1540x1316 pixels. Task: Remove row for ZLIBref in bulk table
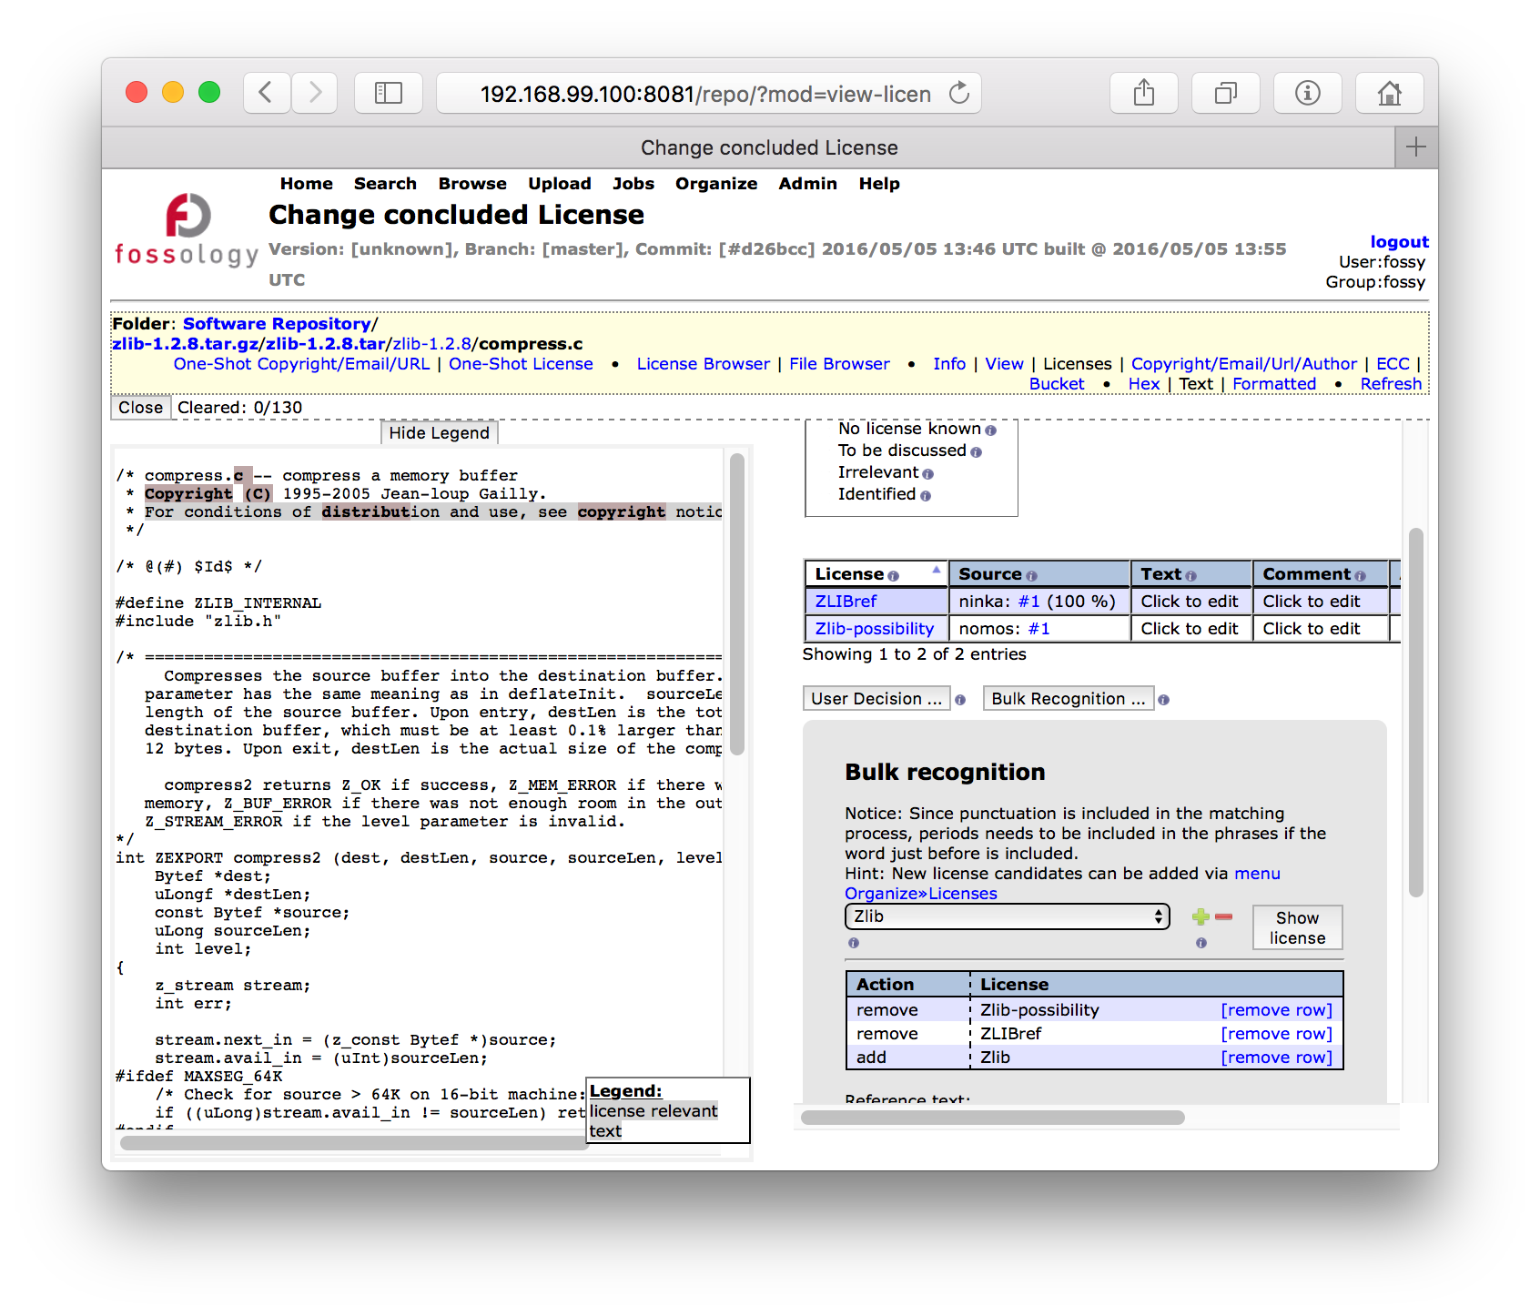1276,1034
